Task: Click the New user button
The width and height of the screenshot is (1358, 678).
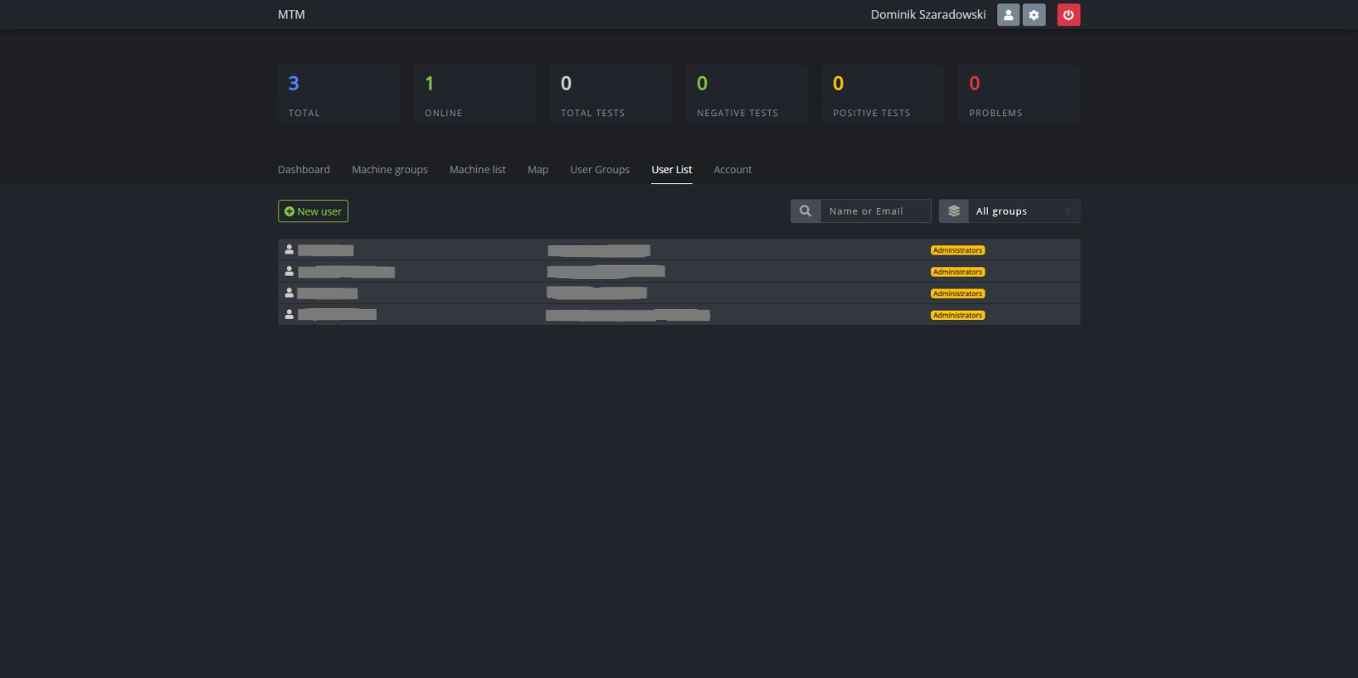Action: coord(313,211)
